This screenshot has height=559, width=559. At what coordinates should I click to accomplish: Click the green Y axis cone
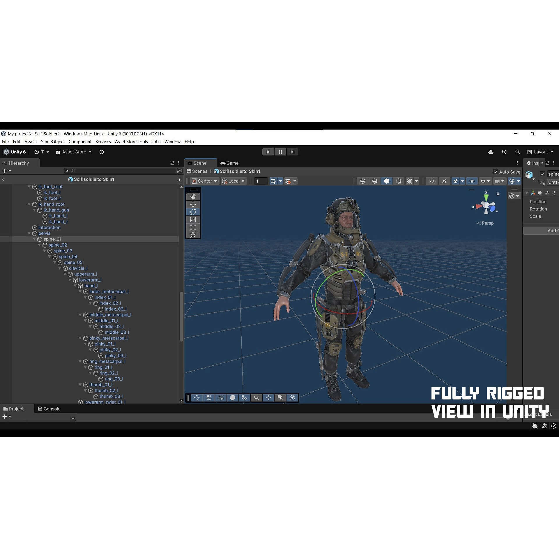[x=486, y=197]
